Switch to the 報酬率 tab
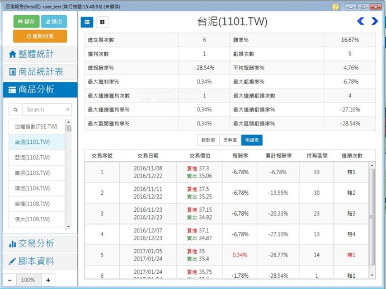The height and width of the screenshot is (289, 386). point(208,140)
